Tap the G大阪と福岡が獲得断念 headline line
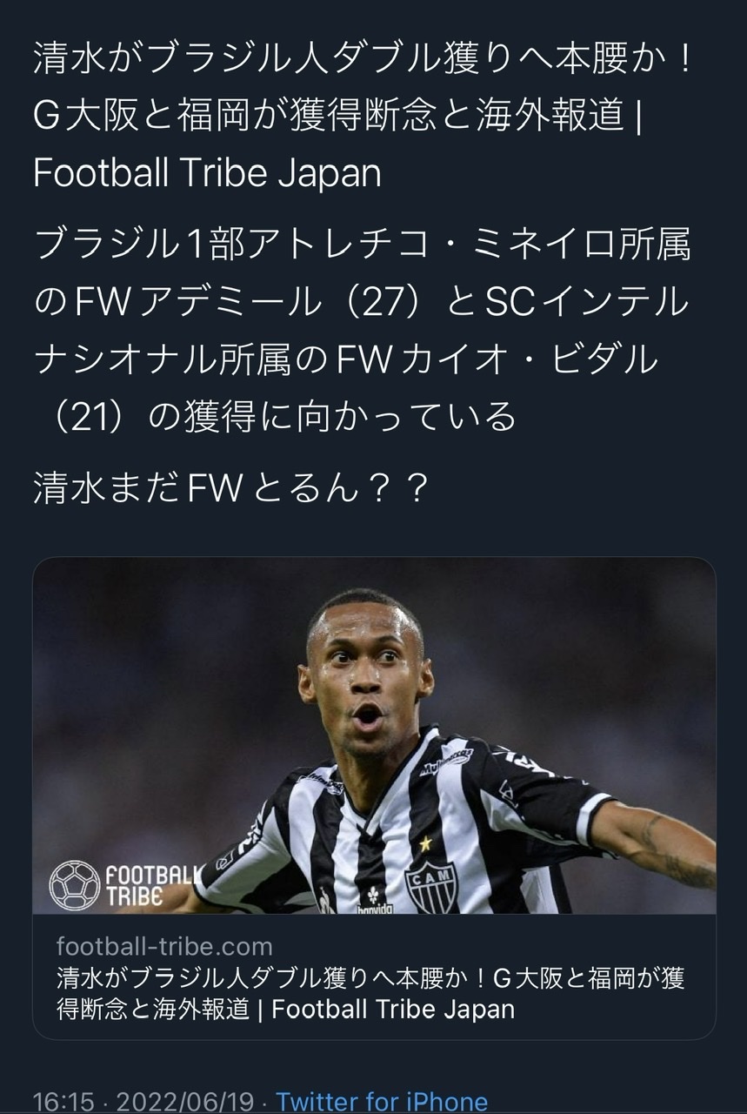The height and width of the screenshot is (1114, 747). tap(336, 116)
